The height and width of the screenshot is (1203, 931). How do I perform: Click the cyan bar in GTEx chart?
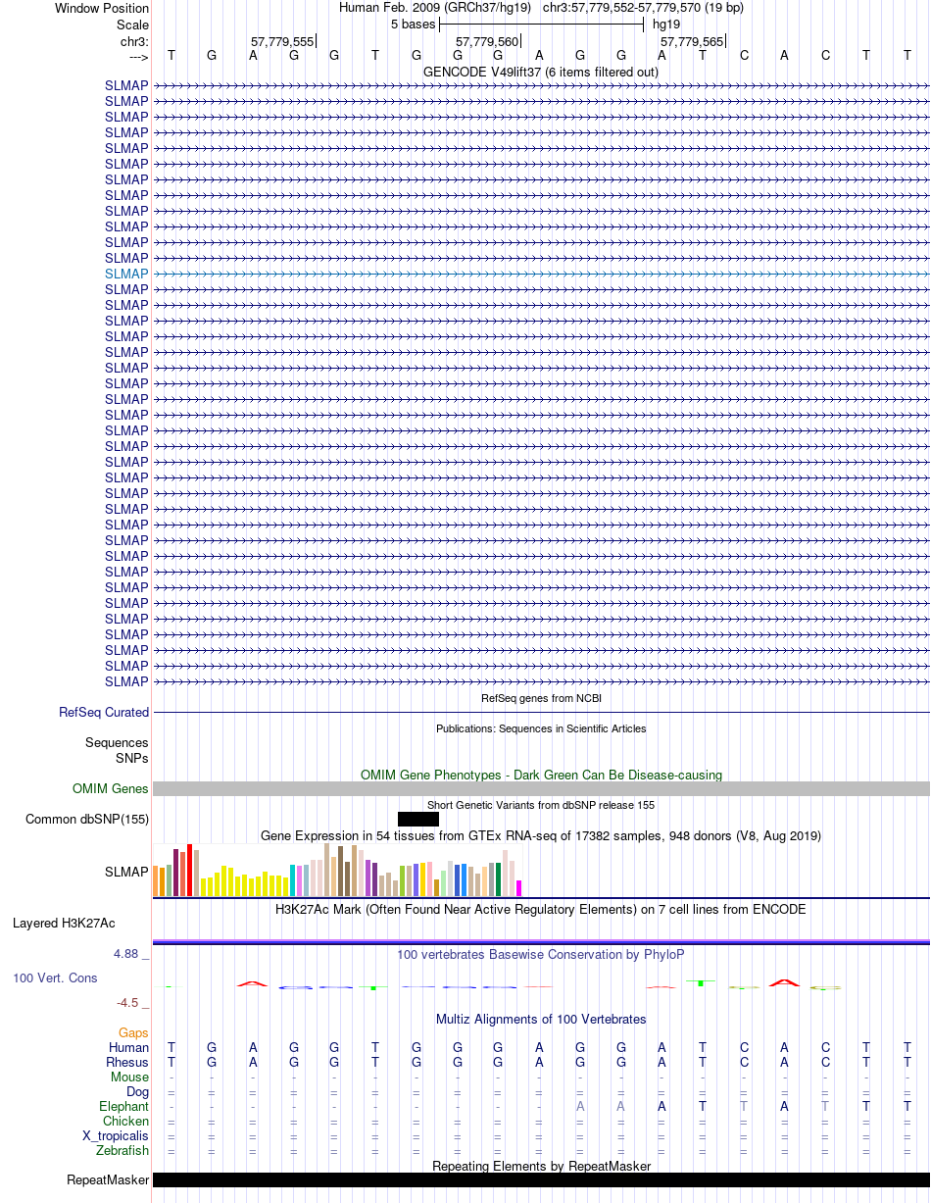293,880
